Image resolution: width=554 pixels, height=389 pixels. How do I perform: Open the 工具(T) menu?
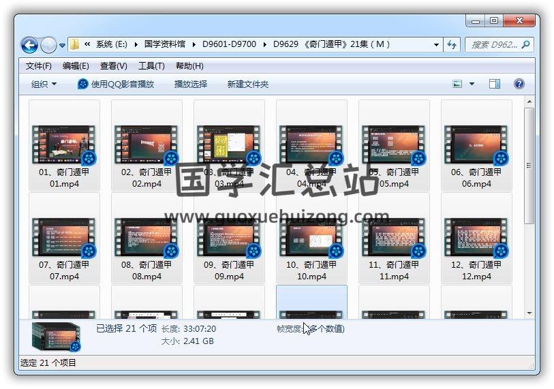point(151,66)
